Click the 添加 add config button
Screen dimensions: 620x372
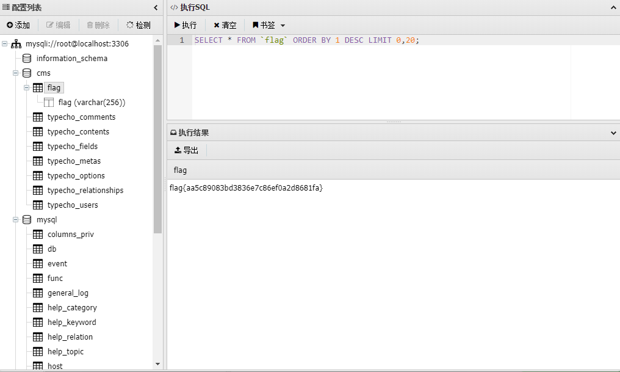click(18, 25)
